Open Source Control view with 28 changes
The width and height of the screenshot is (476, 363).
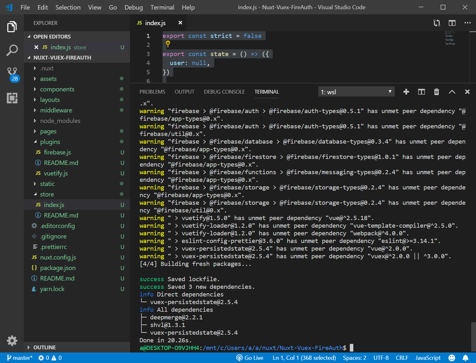tap(13, 75)
